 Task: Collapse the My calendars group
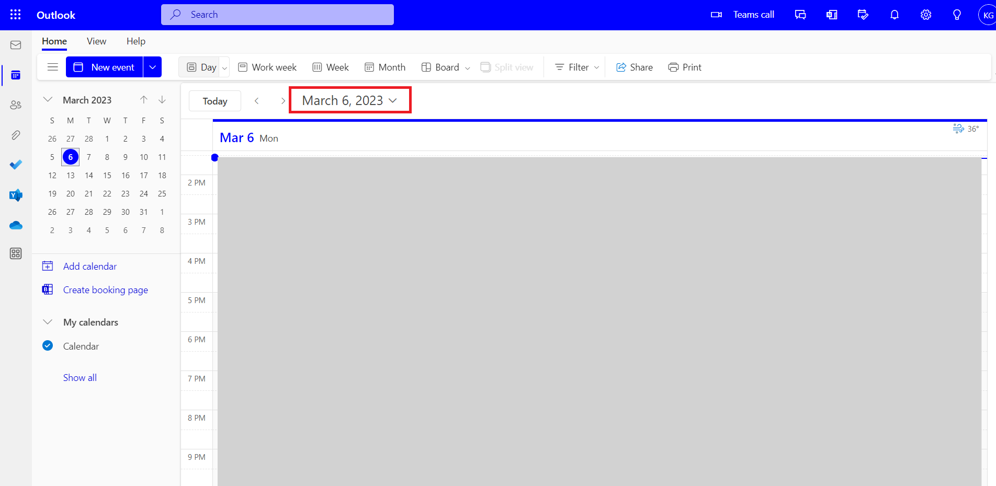pyautogui.click(x=48, y=322)
